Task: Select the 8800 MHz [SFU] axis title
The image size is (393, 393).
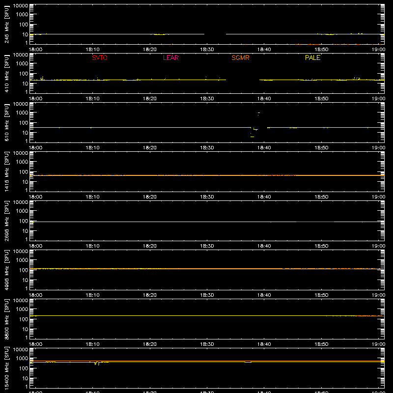Action: [6, 319]
